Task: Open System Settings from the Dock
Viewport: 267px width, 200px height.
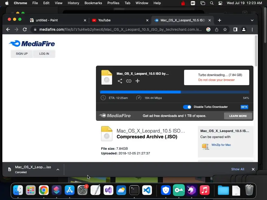Action: point(82,190)
